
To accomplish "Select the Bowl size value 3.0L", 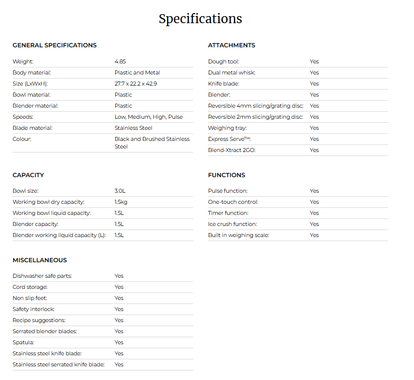I will (120, 191).
